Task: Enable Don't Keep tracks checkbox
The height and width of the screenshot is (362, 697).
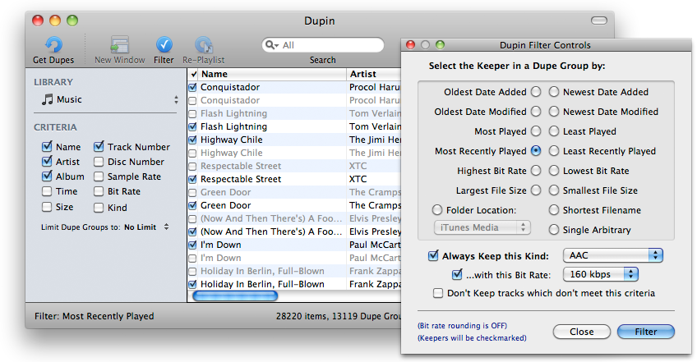Action: pos(438,293)
